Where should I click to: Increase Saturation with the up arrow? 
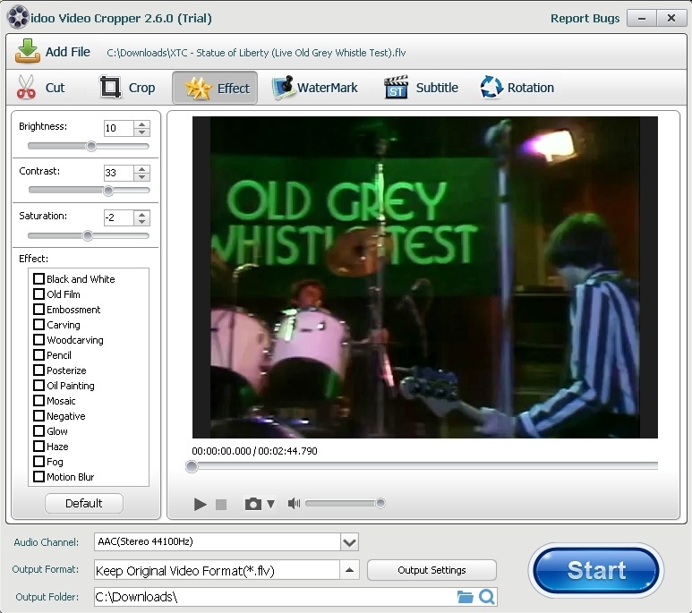pos(141,214)
